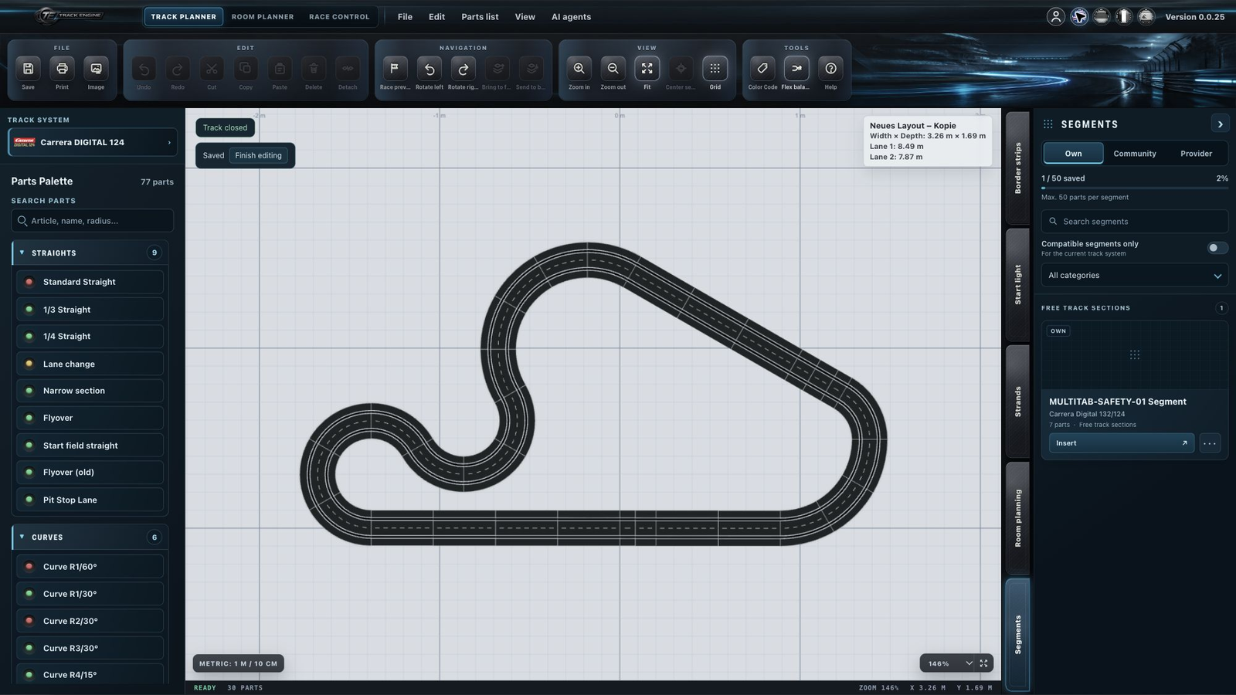Click the Cut scissors icon
Viewport: 1236px width, 695px height.
click(212, 69)
